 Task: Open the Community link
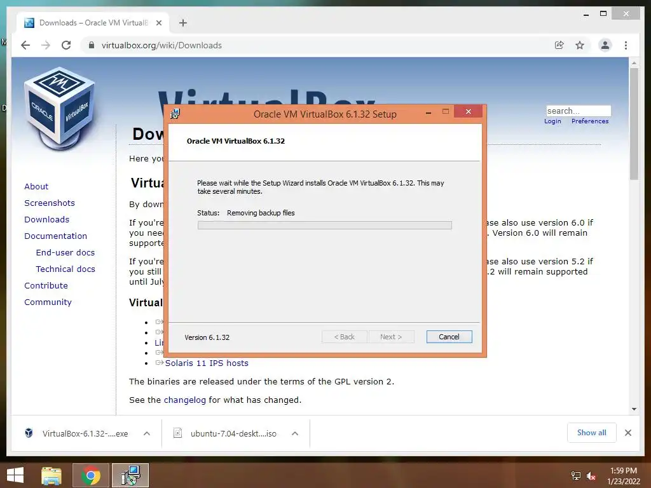tap(48, 302)
